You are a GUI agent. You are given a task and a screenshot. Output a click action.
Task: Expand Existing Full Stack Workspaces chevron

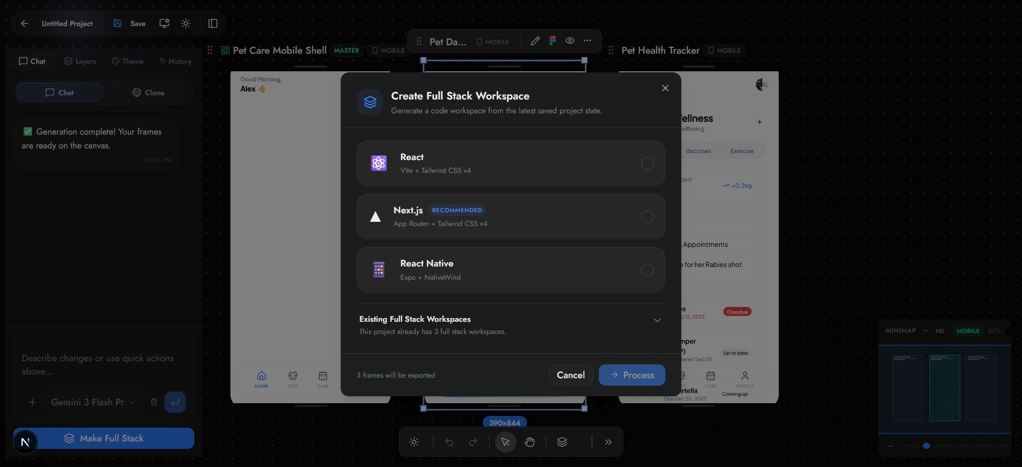(x=657, y=320)
